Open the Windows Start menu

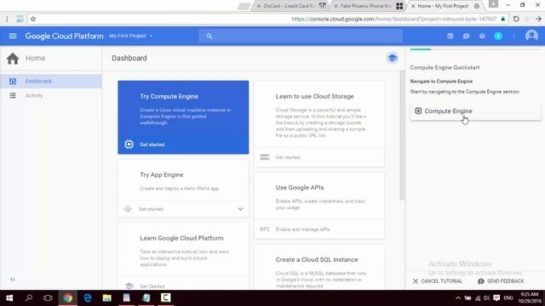click(9, 298)
